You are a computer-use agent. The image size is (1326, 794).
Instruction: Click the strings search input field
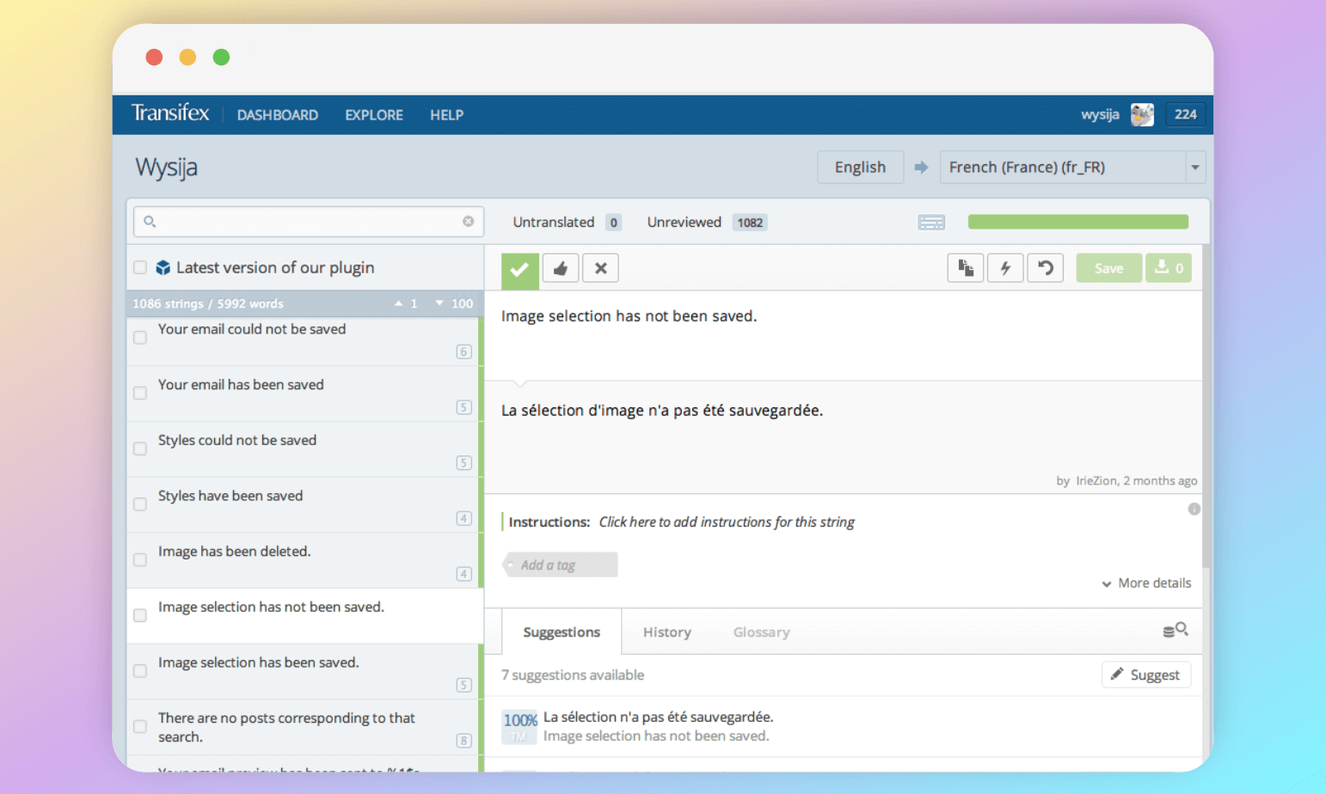pyautogui.click(x=309, y=222)
